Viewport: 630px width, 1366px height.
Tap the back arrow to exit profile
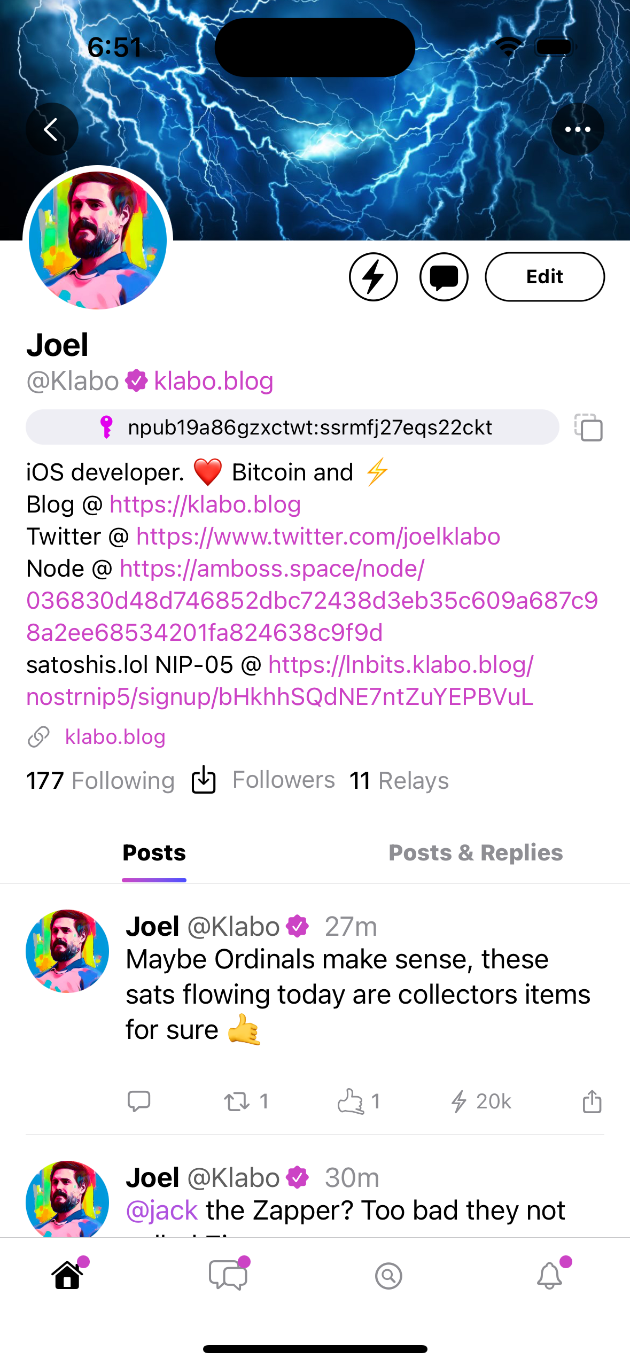click(x=52, y=129)
